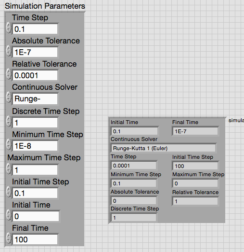Open the Continuous Solver selector arrows
Screen dimensions: 244x252
(x=9, y=97)
